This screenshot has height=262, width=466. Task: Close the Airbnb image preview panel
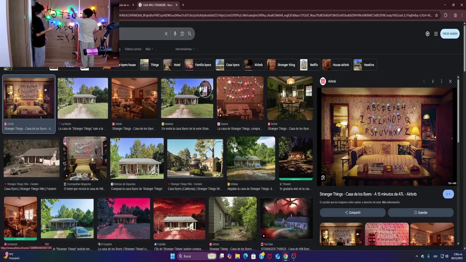(x=450, y=82)
